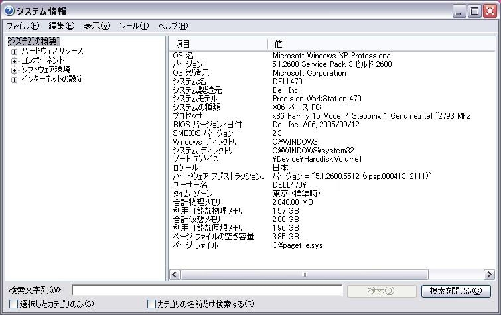Click the 検索を閉じる(C) button
This screenshot has width=501, height=315.
[456, 291]
